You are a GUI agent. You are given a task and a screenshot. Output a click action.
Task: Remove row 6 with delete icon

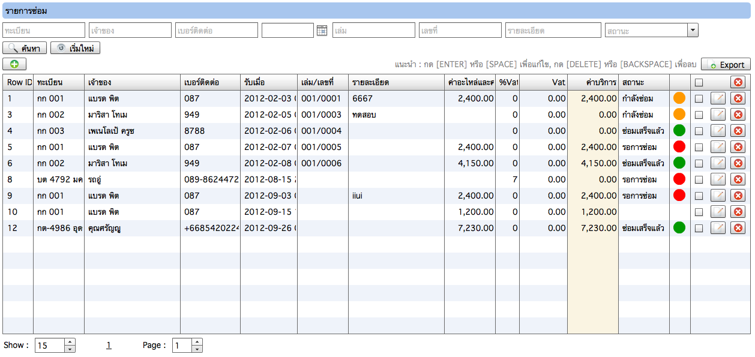pos(738,163)
